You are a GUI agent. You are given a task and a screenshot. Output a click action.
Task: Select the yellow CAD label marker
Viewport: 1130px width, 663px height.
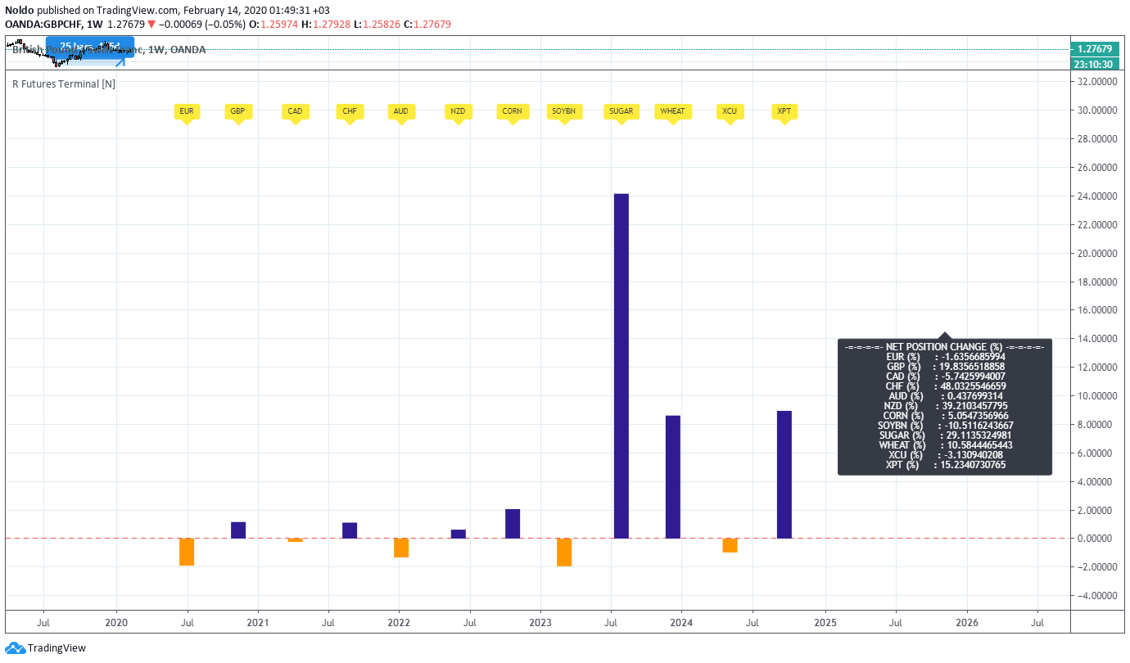tap(295, 113)
